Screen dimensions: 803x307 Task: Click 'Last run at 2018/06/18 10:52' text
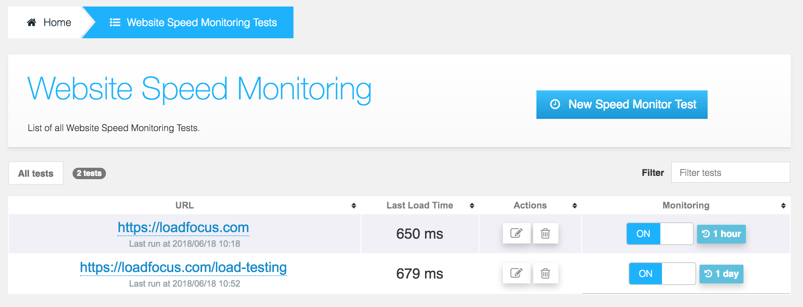pyautogui.click(x=185, y=284)
